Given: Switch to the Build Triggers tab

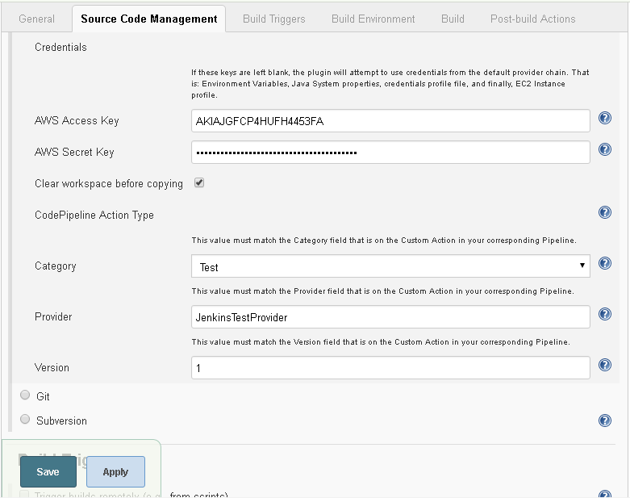Looking at the screenshot, I should click(274, 19).
